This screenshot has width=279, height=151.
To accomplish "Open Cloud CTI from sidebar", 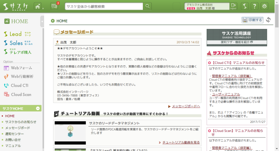I will (20, 86).
